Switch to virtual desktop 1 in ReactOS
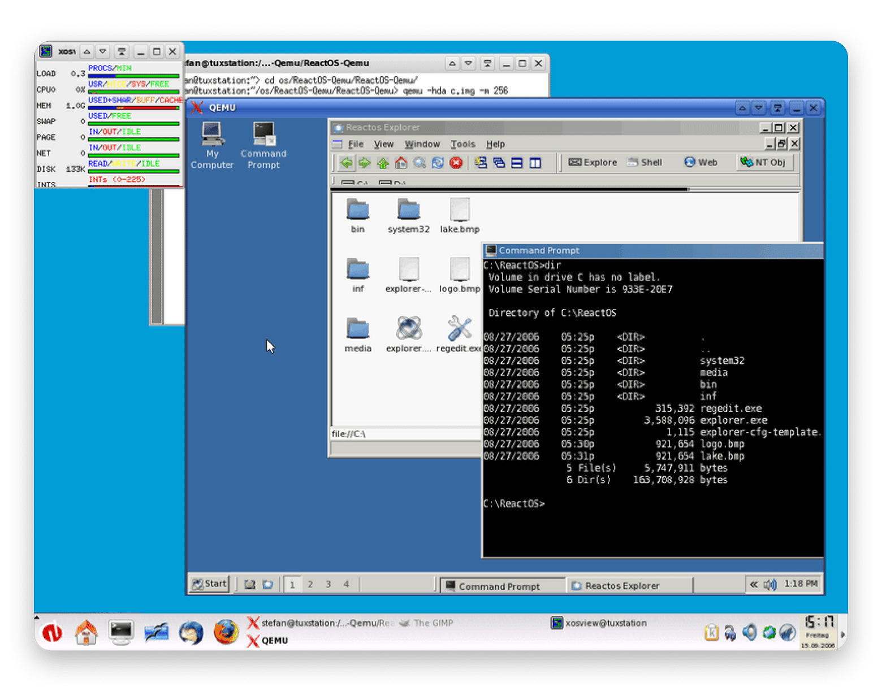 tap(292, 584)
